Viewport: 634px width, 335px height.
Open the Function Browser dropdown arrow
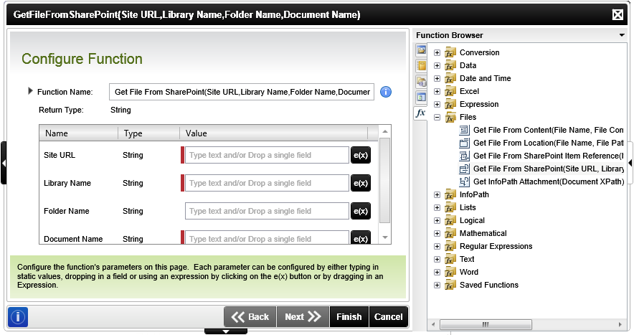[x=622, y=35]
